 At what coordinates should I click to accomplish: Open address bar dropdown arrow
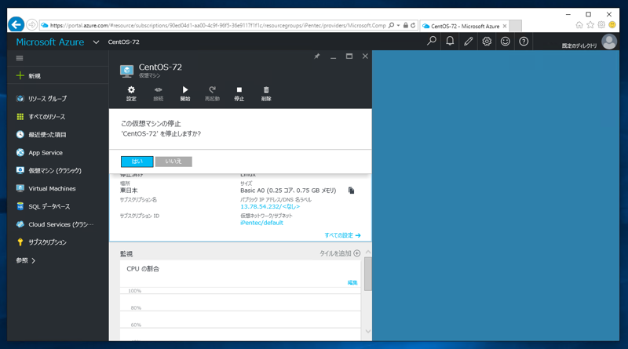tap(399, 25)
